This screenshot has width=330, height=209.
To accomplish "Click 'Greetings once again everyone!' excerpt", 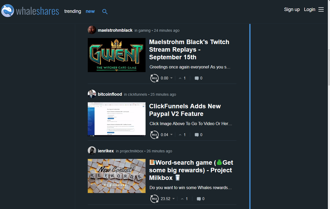I will coord(190,67).
